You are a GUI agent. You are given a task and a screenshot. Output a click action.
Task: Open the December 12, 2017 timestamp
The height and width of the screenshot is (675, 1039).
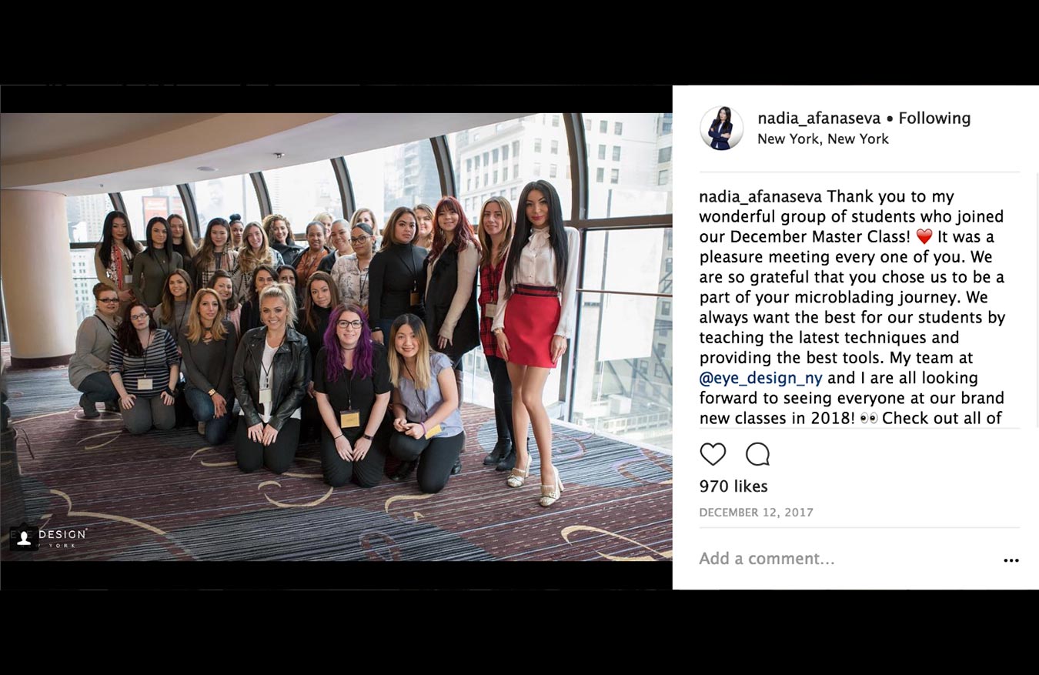coord(756,513)
